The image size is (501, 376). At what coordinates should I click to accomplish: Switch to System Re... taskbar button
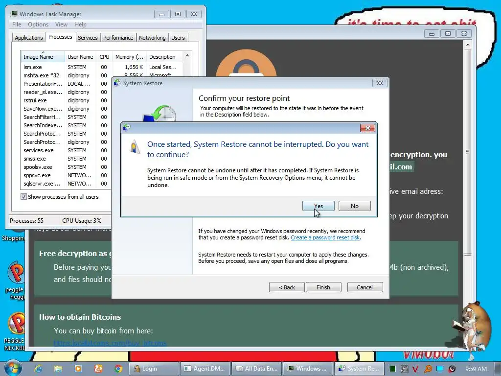click(x=360, y=369)
